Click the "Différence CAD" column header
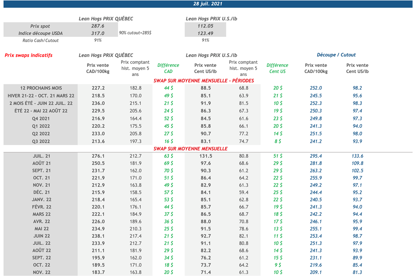Screen dimensions: 416x277 click(x=168, y=68)
